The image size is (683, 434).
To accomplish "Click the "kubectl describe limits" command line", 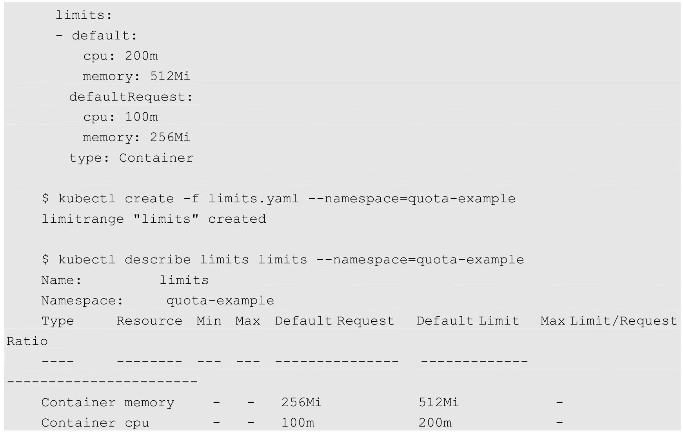I will [x=282, y=259].
